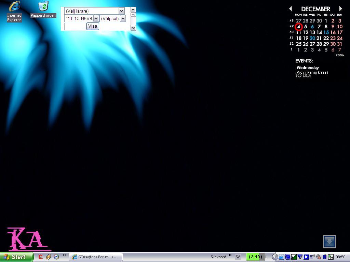This screenshot has height=262, width=350.
Task: Go to next month in calendar
Action: [x=340, y=9]
